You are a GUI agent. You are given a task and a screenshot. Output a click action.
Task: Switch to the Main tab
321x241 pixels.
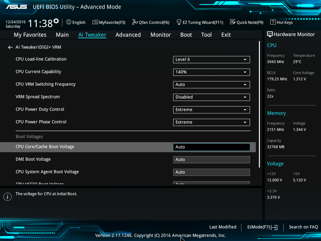[62, 35]
